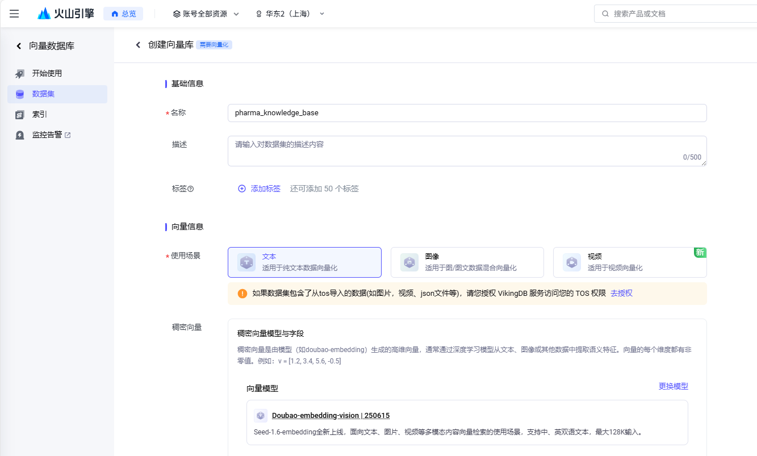Click the 更换模型 link
The height and width of the screenshot is (456, 757).
pos(673,386)
